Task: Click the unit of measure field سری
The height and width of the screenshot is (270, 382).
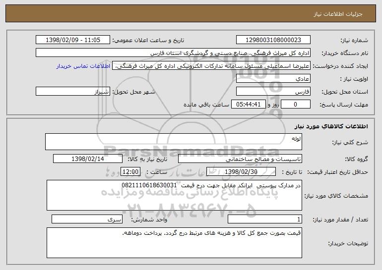Action: pyautogui.click(x=87, y=219)
